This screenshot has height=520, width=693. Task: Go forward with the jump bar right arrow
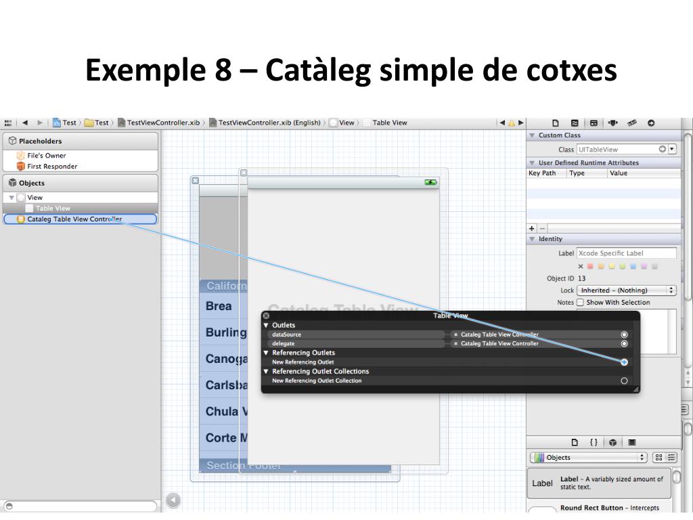pos(40,123)
